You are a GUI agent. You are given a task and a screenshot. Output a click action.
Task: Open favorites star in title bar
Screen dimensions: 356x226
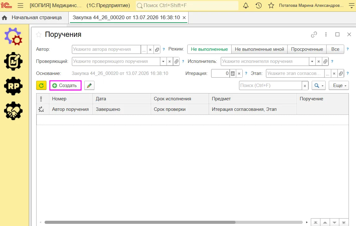(x=271, y=6)
